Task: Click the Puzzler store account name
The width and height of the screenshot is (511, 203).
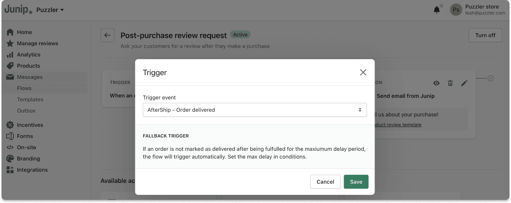Action: pos(482,7)
